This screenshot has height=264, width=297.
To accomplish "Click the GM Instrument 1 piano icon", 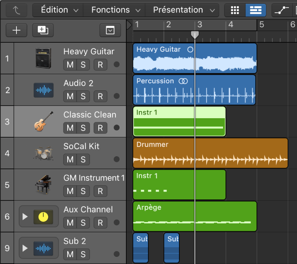I will [x=43, y=185].
